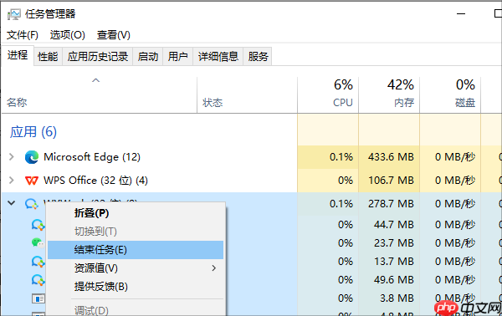Expand the WPS Office process group
This screenshot has height=316, width=502.
(12, 180)
